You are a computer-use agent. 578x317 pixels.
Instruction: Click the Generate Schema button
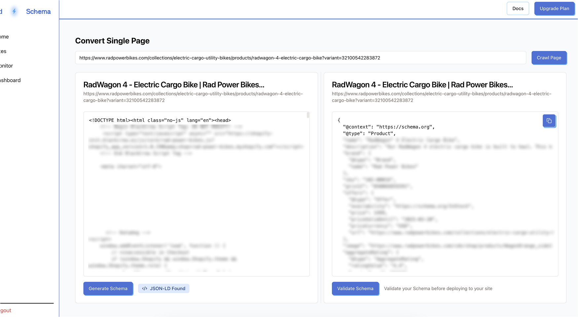coord(108,289)
